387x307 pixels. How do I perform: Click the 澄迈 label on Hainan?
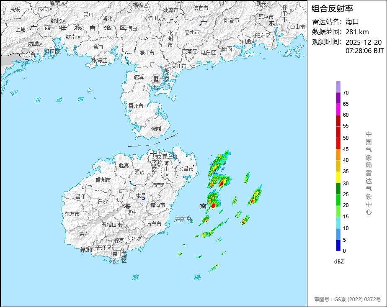[140, 172]
